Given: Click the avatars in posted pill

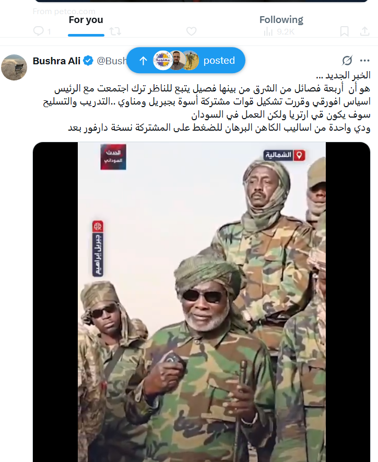Looking at the screenshot, I should (x=176, y=61).
